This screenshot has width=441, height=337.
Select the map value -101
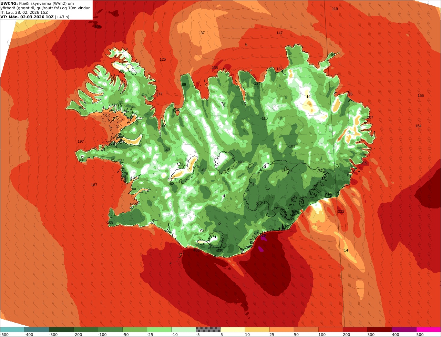[291, 146]
